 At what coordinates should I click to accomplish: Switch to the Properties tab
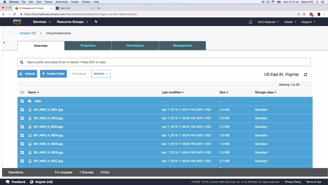point(88,45)
